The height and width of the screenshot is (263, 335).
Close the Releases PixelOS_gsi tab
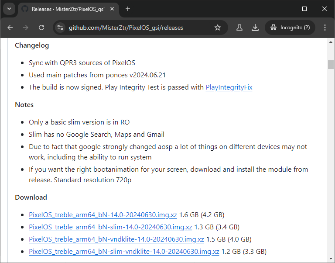(x=112, y=9)
